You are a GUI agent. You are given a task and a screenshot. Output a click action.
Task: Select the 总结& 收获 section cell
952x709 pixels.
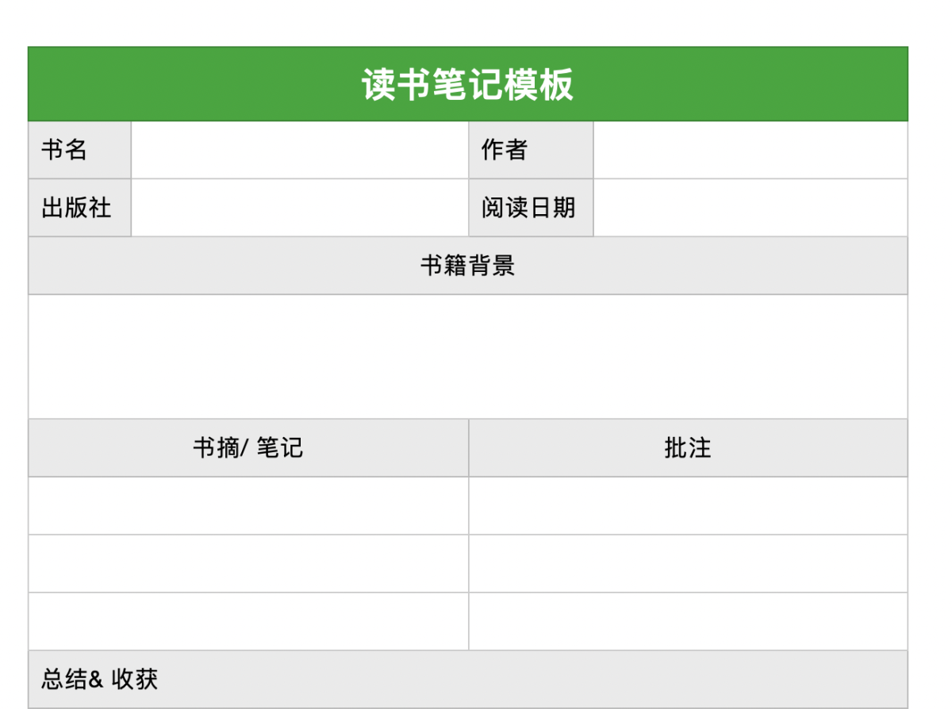coord(467,680)
